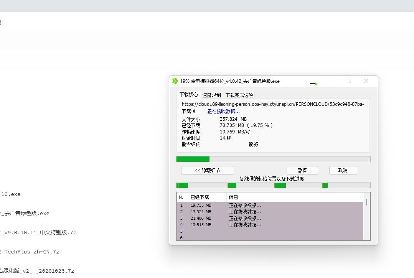This screenshot has width=414, height=278.
Task: Click the 去广告绿色版.exe file in background list
Action: [x=25, y=213]
